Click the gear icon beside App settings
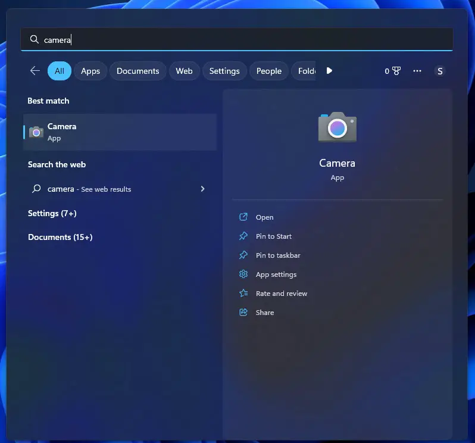Image resolution: width=475 pixels, height=443 pixels. [243, 274]
